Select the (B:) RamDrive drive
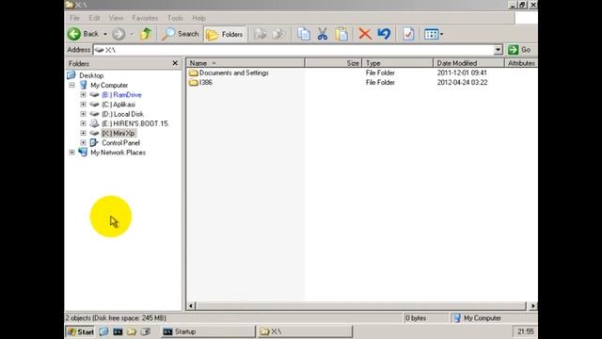This screenshot has width=602, height=339. (x=121, y=95)
